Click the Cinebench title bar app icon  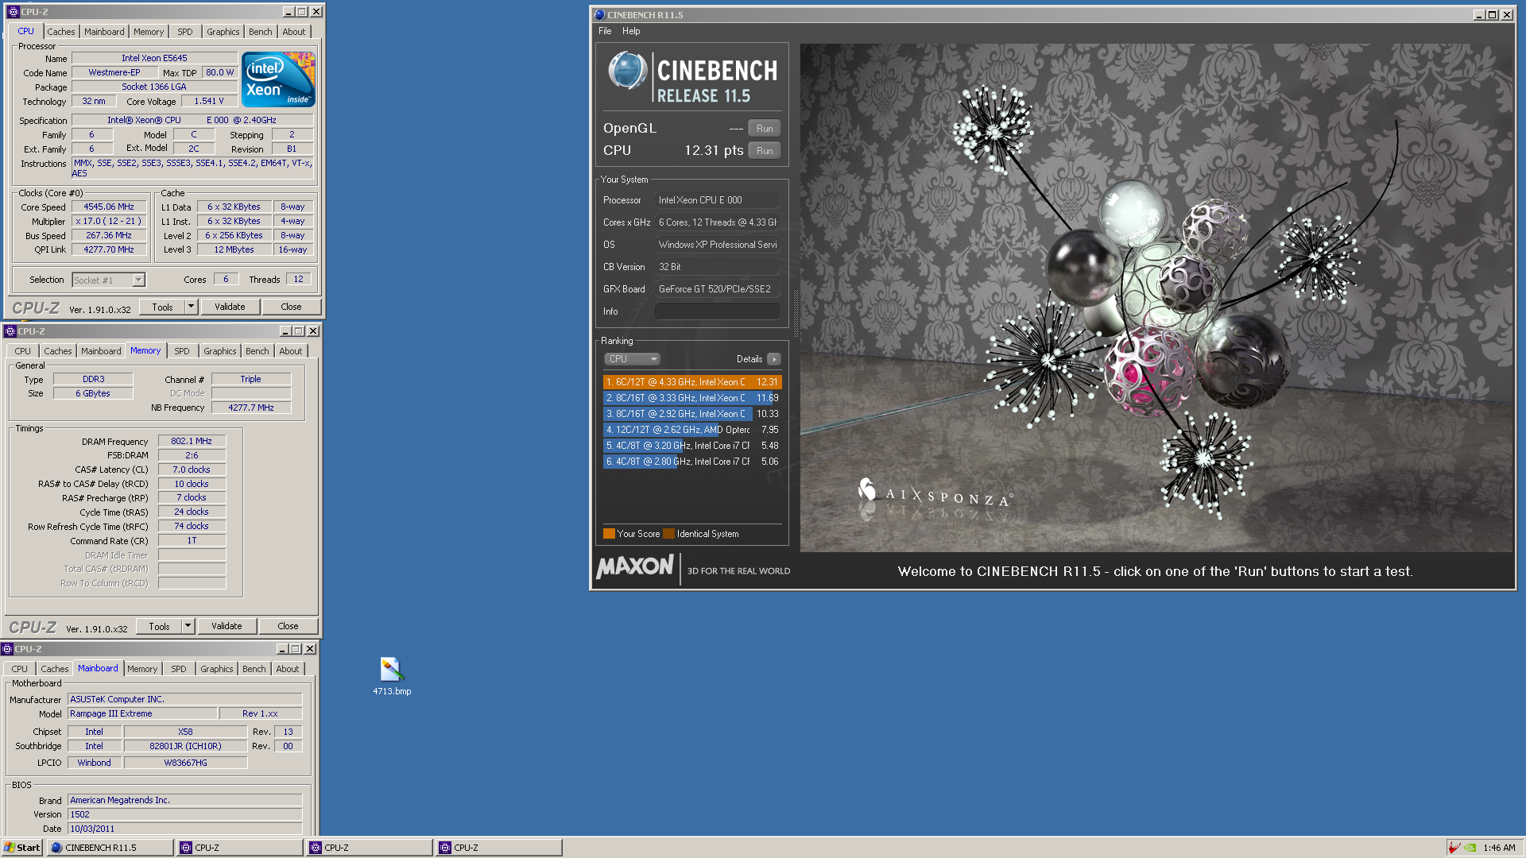click(x=600, y=14)
